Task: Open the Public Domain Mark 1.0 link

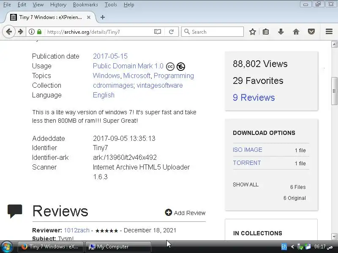Action: (128, 66)
